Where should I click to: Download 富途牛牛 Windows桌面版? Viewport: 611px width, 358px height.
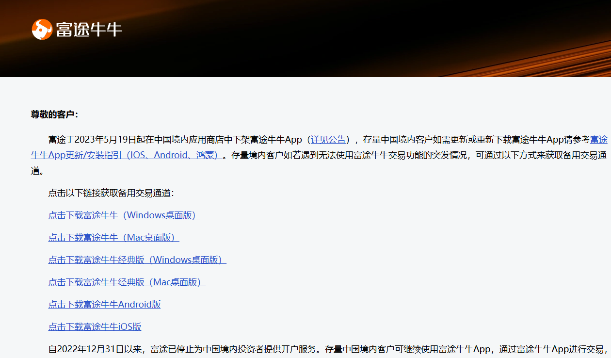click(x=124, y=215)
